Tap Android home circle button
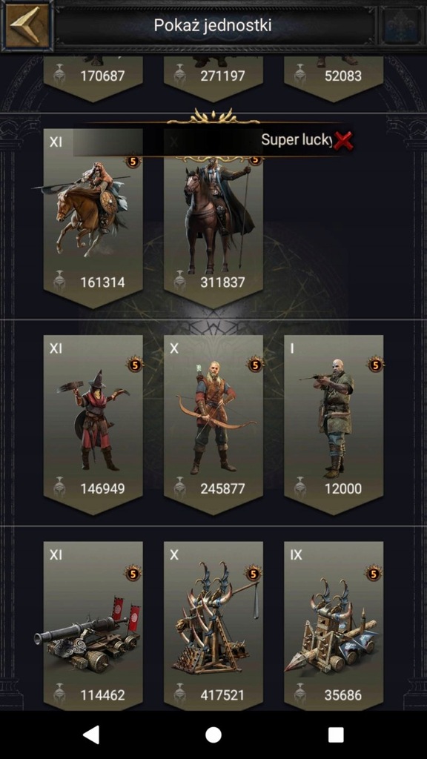The width and height of the screenshot is (427, 759). point(213,735)
